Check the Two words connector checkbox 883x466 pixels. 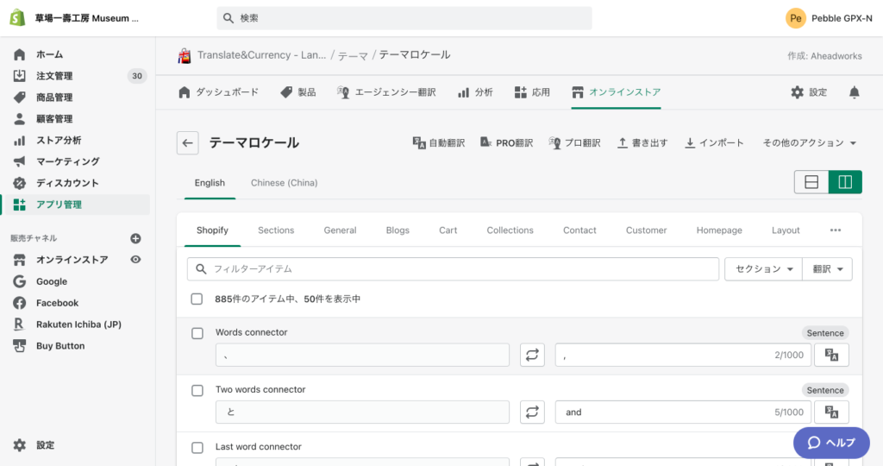pyautogui.click(x=197, y=390)
